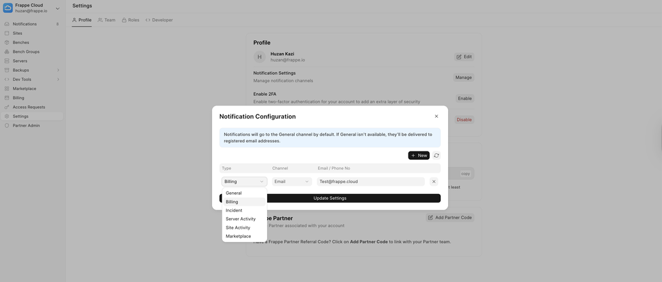Edit the Test@frappe.cloud email field
This screenshot has width=662, height=282.
tap(370, 182)
